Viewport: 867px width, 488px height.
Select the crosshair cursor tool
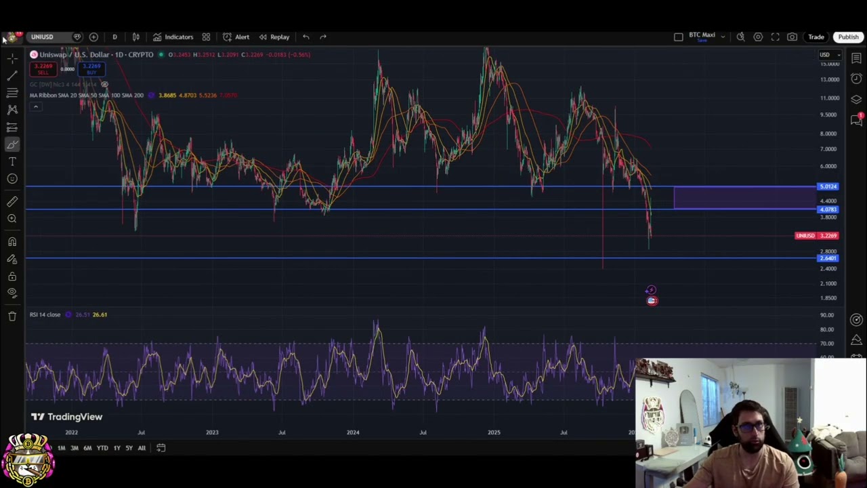coord(12,58)
